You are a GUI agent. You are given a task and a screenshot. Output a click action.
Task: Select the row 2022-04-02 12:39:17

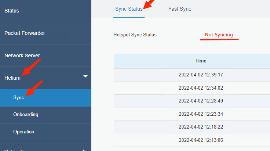point(192,75)
